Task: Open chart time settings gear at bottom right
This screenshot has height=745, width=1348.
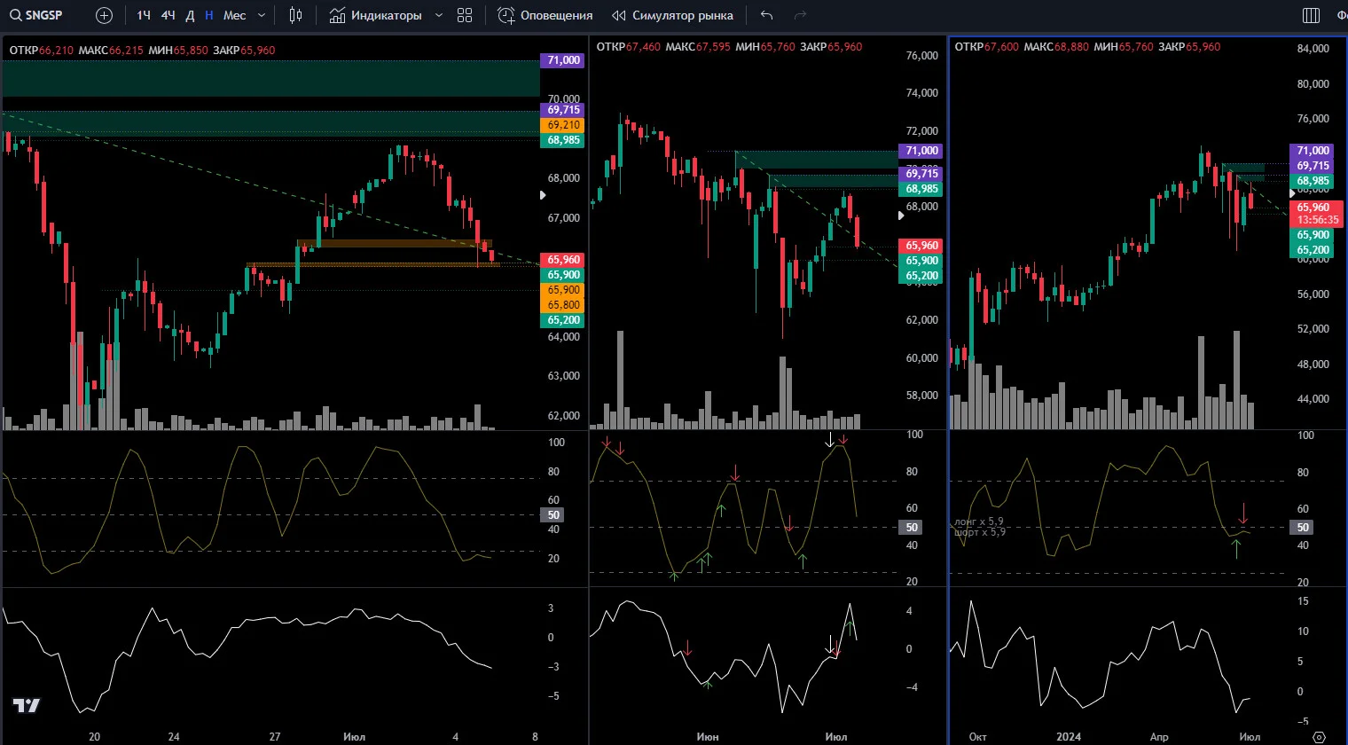Action: tap(1319, 737)
